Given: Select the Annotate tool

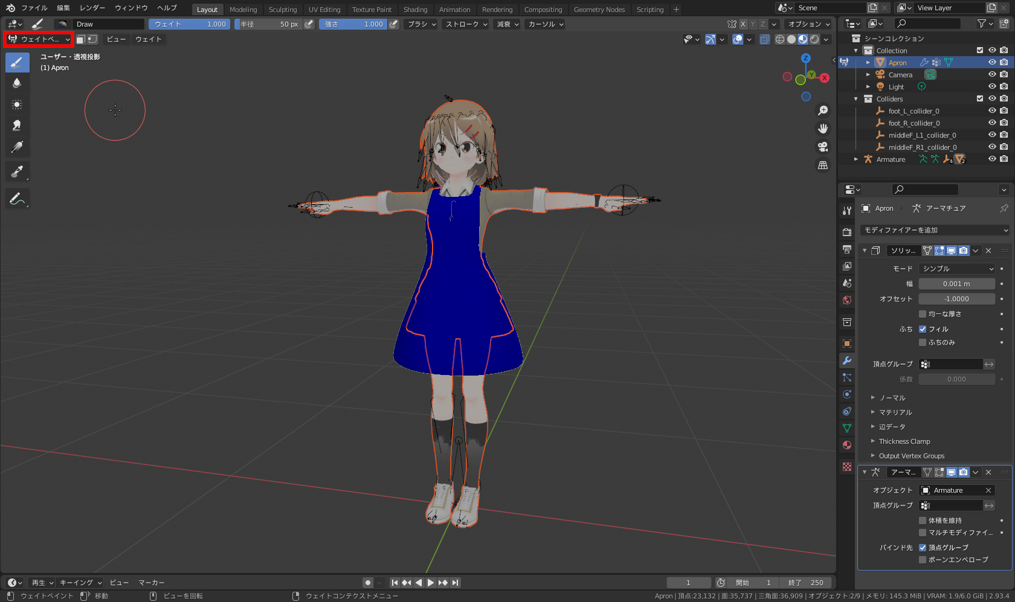Looking at the screenshot, I should [x=17, y=198].
